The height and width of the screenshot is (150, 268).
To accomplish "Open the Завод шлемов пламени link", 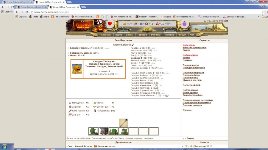I will click(x=130, y=138).
